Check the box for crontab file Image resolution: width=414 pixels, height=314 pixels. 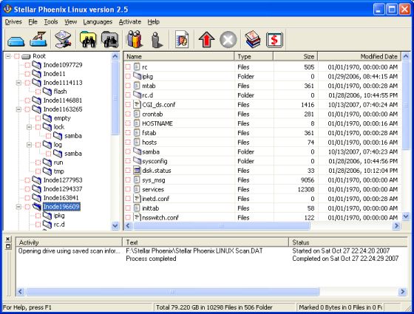coord(128,114)
